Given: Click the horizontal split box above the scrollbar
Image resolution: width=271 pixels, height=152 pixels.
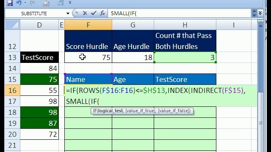Looking at the screenshot, I should pos(261,21).
